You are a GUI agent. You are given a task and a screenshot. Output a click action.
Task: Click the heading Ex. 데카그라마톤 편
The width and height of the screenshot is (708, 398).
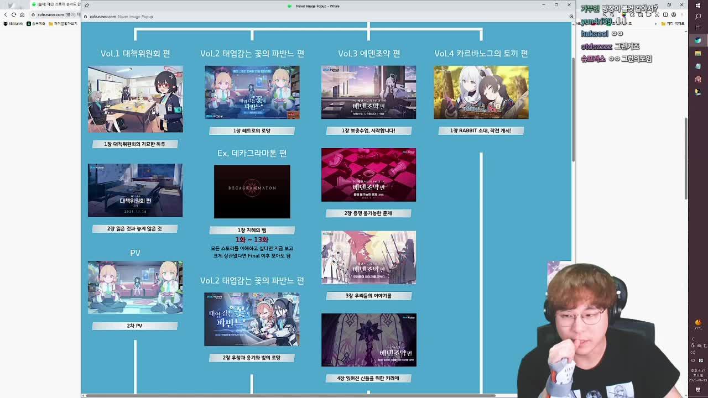coord(252,153)
